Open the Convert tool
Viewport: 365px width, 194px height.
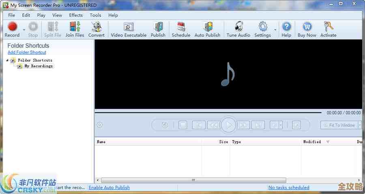pyautogui.click(x=96, y=27)
